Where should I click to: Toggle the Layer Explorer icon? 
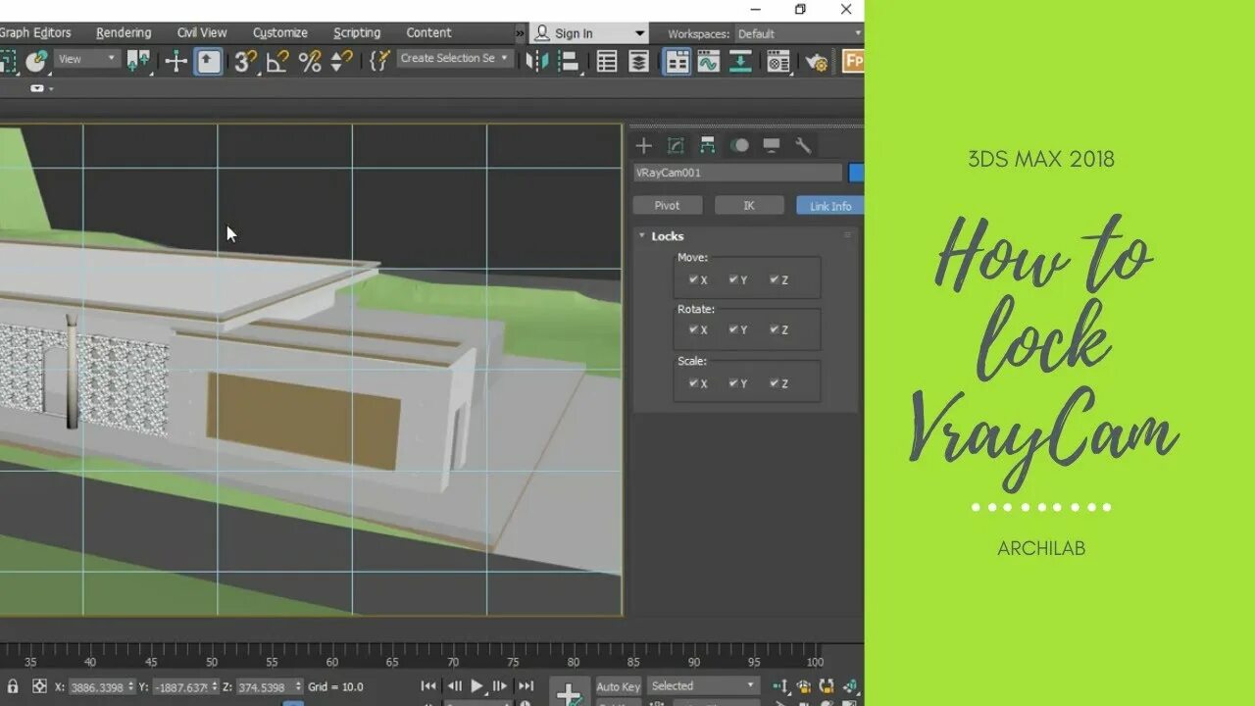tap(639, 62)
